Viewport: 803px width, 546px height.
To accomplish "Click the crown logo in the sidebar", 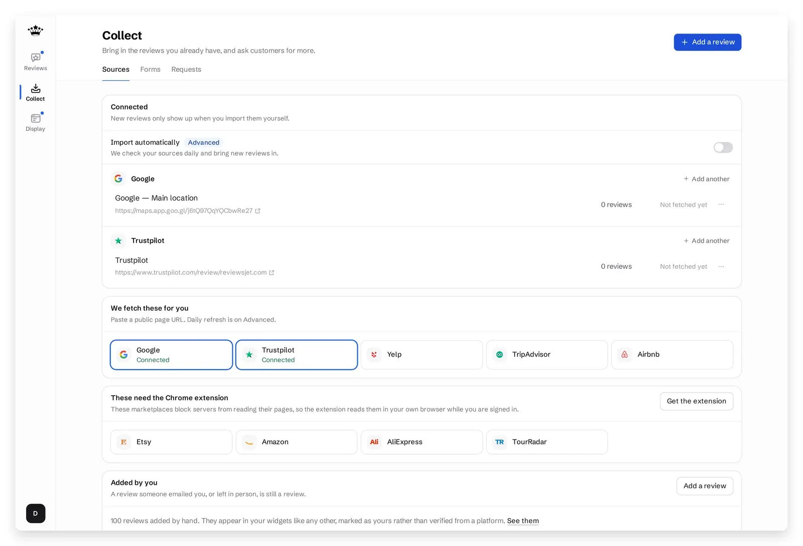I will (x=35, y=31).
